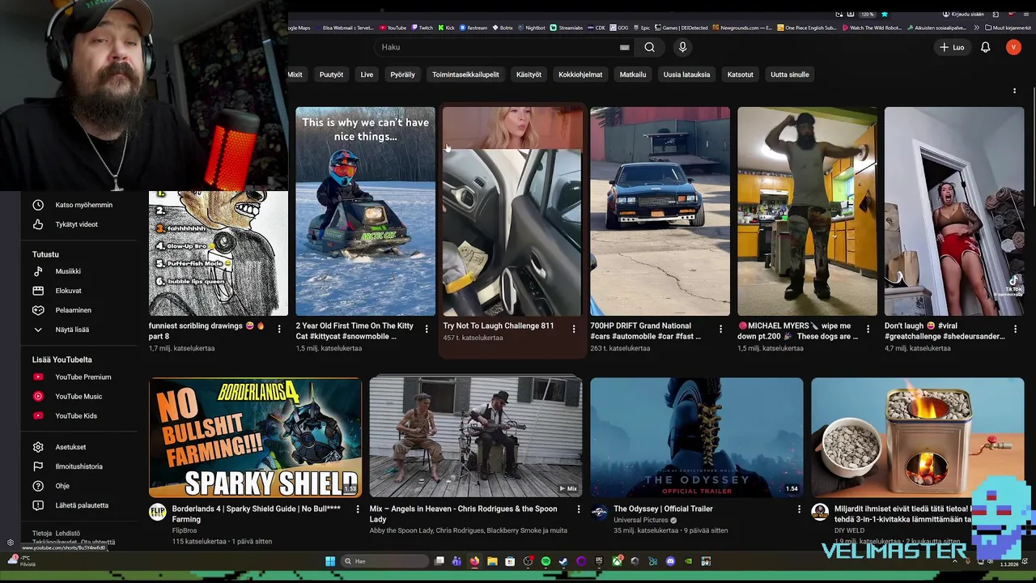Select the Kokkiohjelmat filter chip
The height and width of the screenshot is (583, 1036).
point(580,74)
